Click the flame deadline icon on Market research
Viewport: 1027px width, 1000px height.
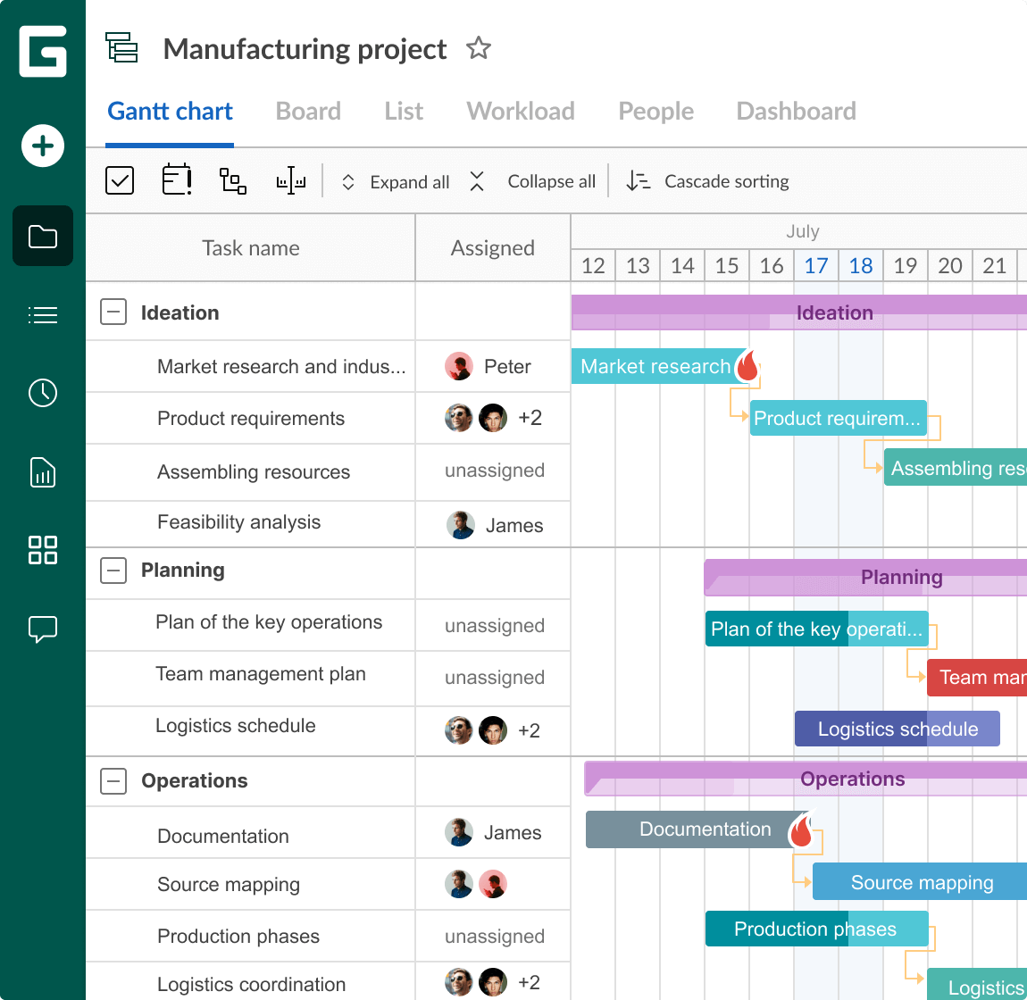pyautogui.click(x=747, y=365)
